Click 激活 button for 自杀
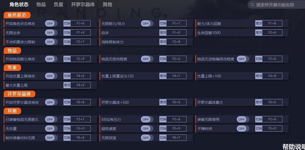 coord(163,32)
